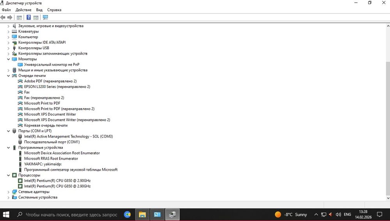
Task: Click the muted volume tray icon
Action: pos(331,214)
